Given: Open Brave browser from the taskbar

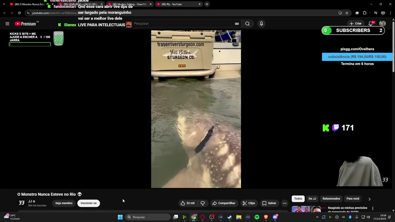Looking at the screenshot, I should coord(266,217).
